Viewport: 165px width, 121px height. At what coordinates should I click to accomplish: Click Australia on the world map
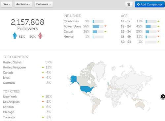[x=140, y=105]
